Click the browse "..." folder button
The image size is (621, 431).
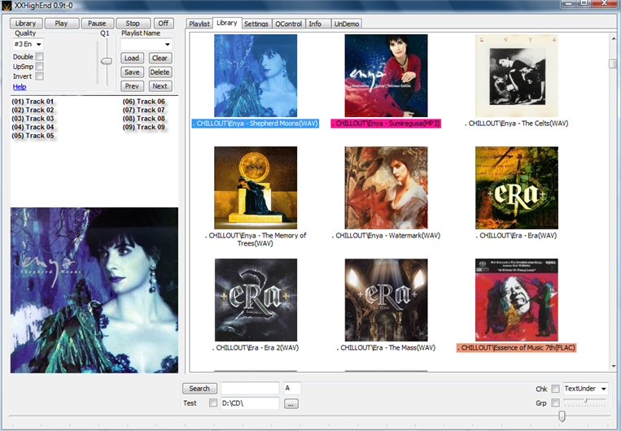point(291,403)
